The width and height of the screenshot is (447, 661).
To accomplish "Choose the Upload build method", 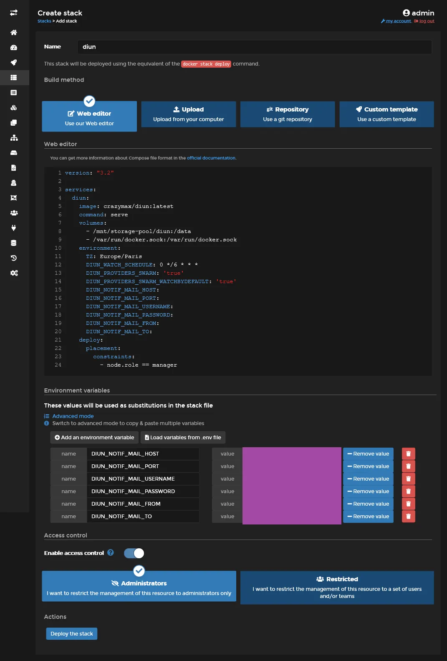I will coord(188,114).
